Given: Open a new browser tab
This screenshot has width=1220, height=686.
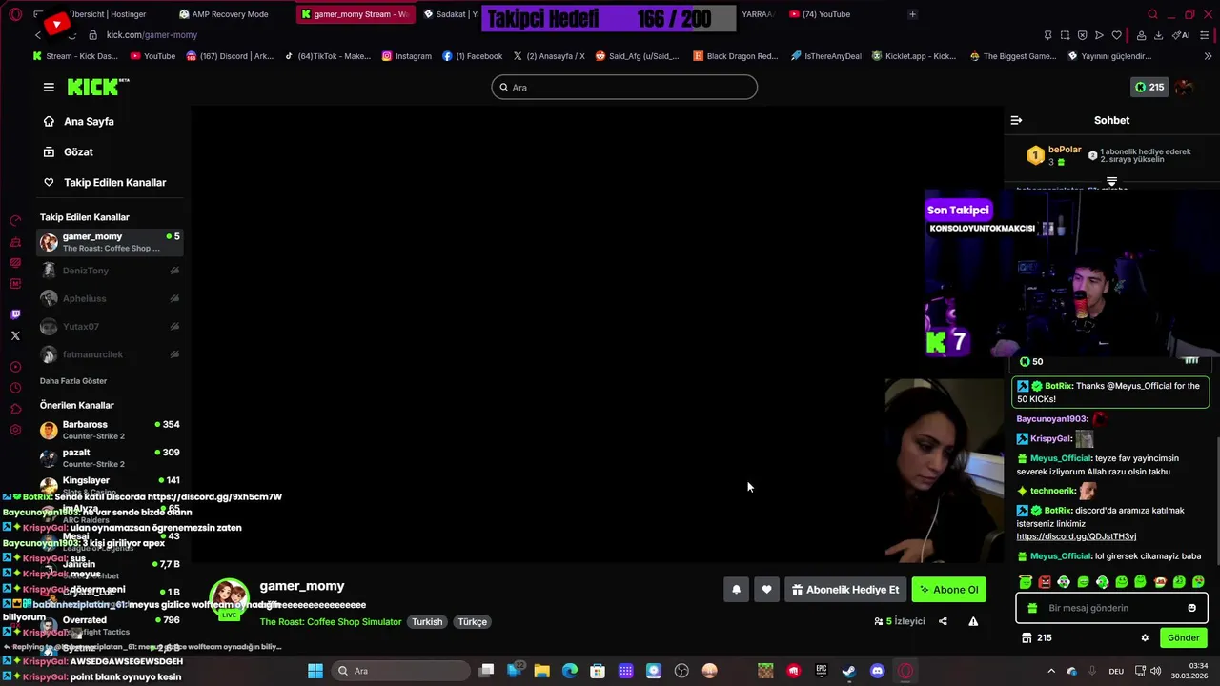Looking at the screenshot, I should coord(912,14).
